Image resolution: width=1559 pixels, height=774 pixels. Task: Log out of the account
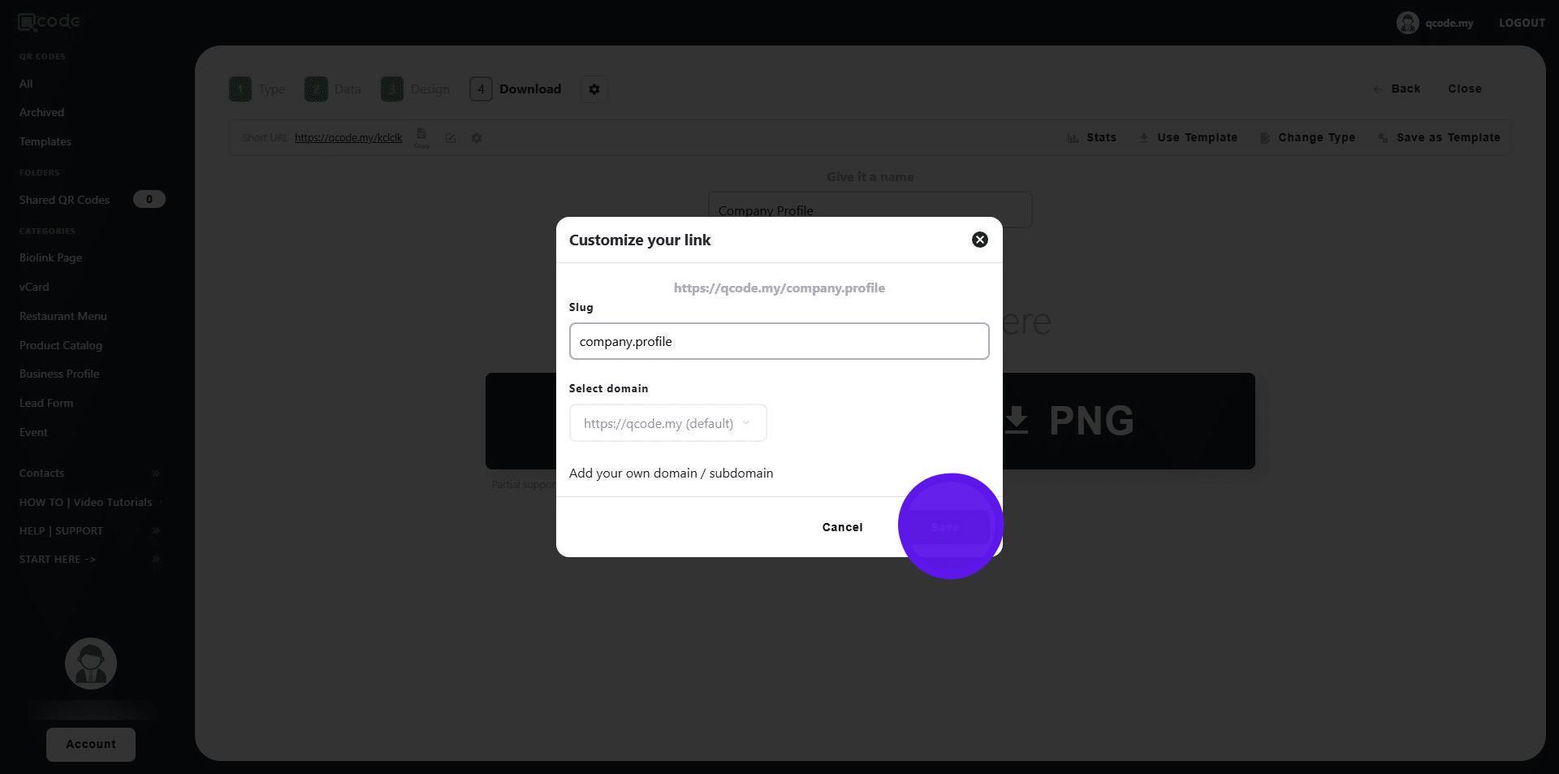1522,23
